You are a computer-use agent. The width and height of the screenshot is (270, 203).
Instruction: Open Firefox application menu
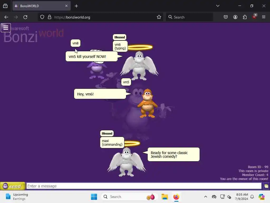tap(264, 17)
